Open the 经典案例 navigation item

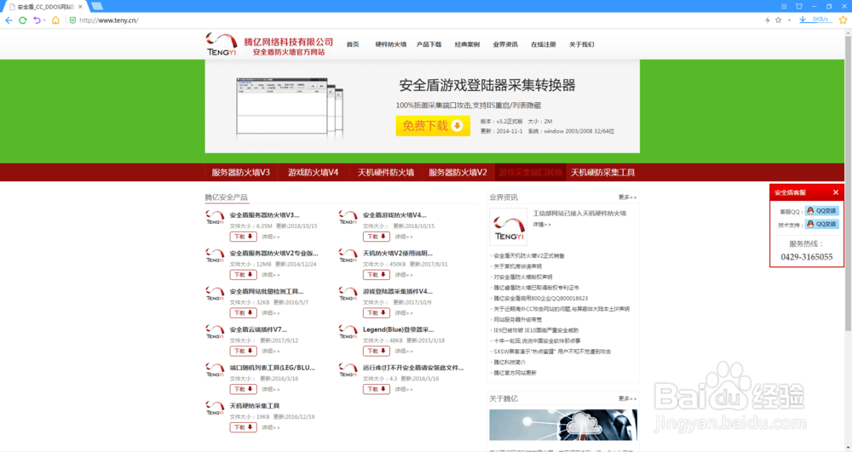pos(467,44)
